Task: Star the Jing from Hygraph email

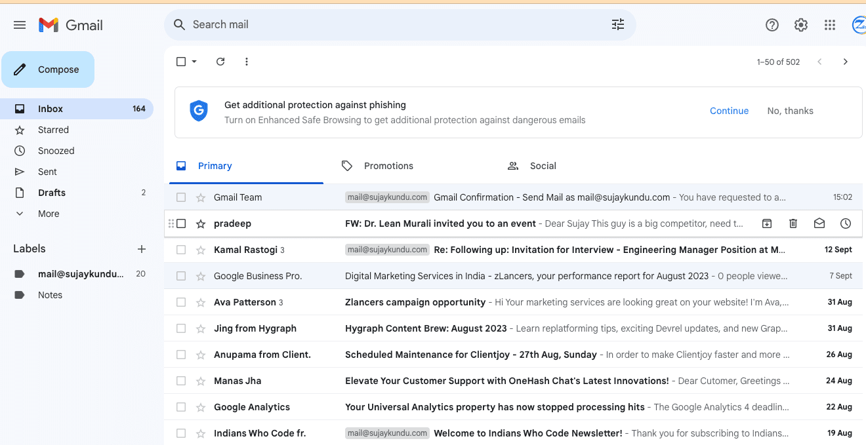Action: 201,328
